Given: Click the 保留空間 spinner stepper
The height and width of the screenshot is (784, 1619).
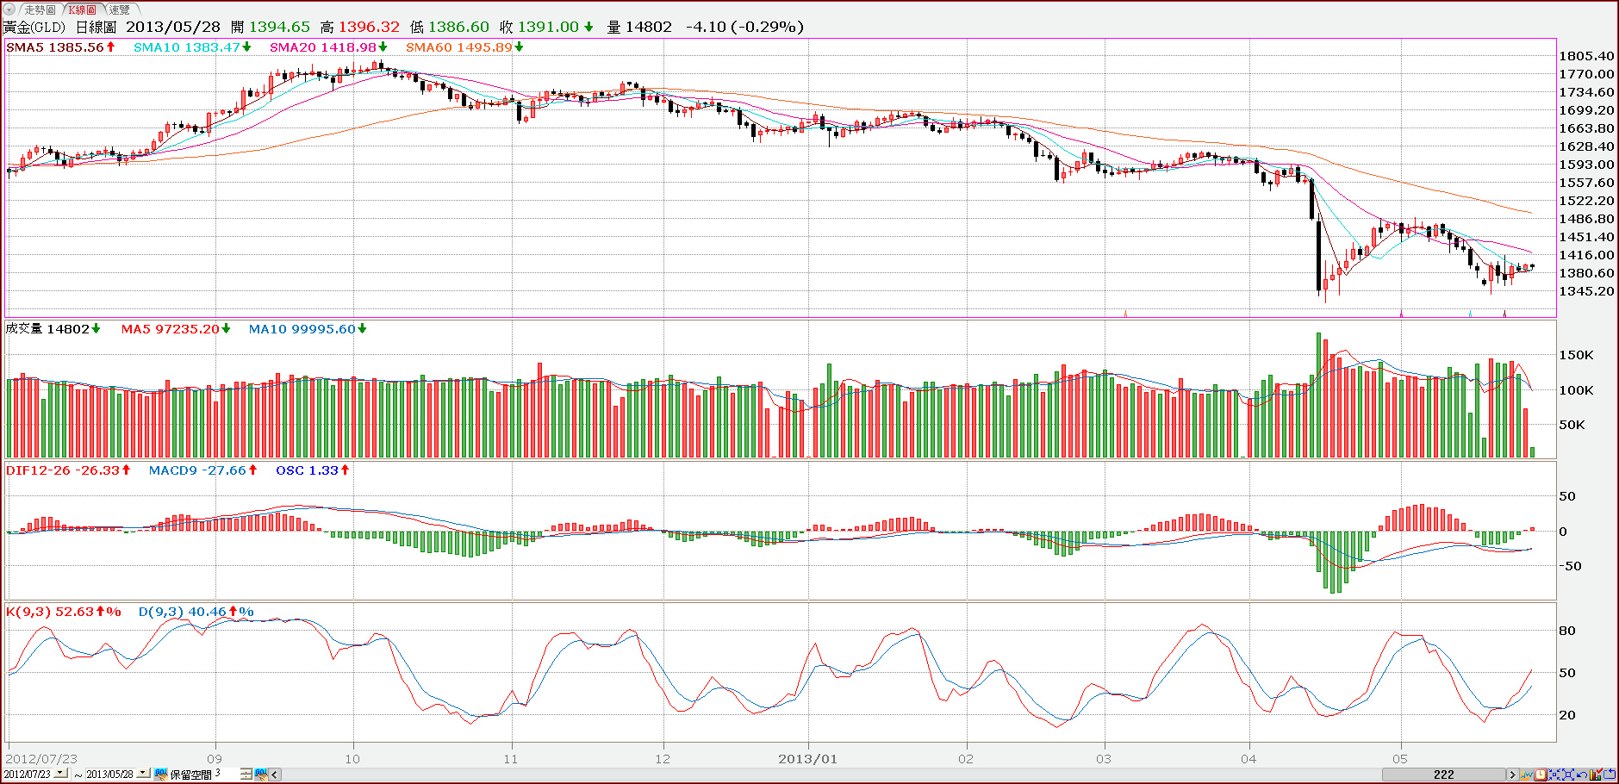Looking at the screenshot, I should click(246, 775).
